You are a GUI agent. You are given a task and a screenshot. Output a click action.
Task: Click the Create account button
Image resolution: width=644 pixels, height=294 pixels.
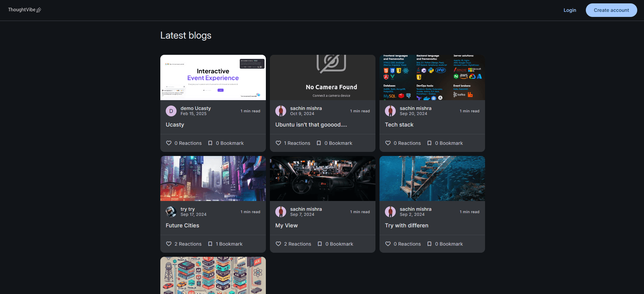pyautogui.click(x=611, y=10)
